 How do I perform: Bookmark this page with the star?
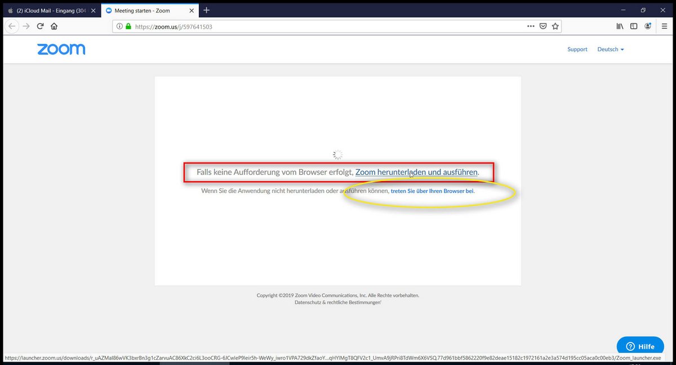click(x=555, y=26)
